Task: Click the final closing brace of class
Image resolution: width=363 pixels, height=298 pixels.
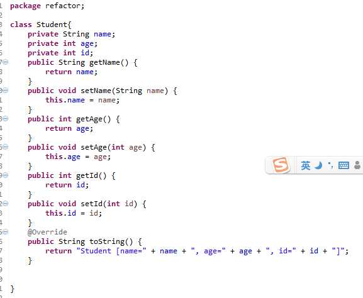Action: (x=13, y=289)
